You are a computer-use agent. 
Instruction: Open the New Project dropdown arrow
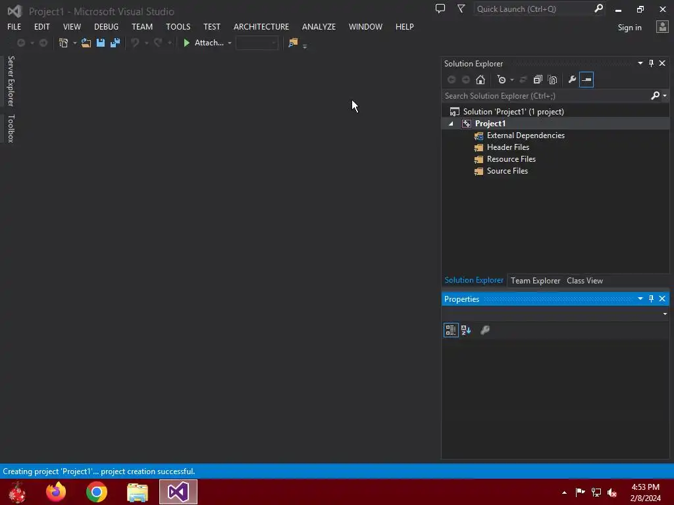(x=75, y=43)
